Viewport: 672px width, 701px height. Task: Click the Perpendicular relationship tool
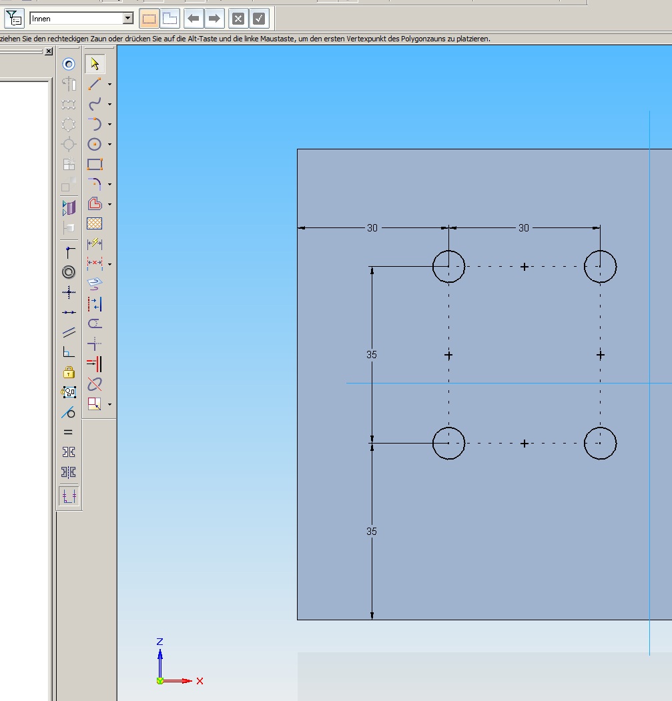[68, 352]
